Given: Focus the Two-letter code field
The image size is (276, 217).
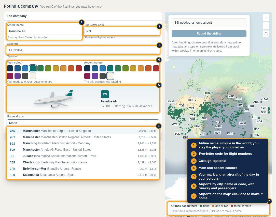Looking at the screenshot, I should (x=122, y=31).
